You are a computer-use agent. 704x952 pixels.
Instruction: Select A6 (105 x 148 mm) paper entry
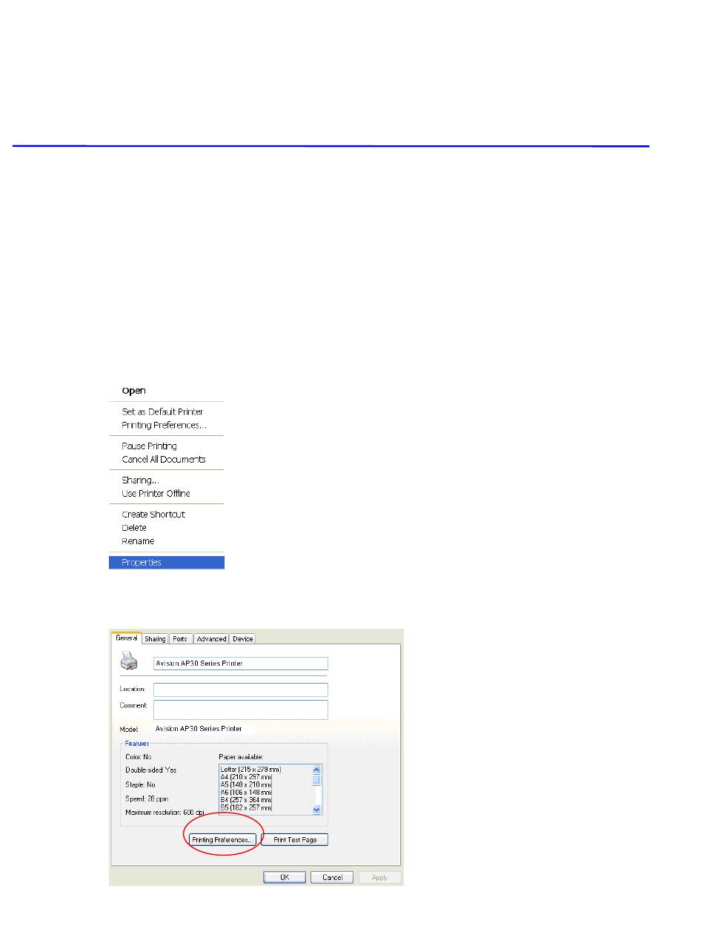point(246,792)
